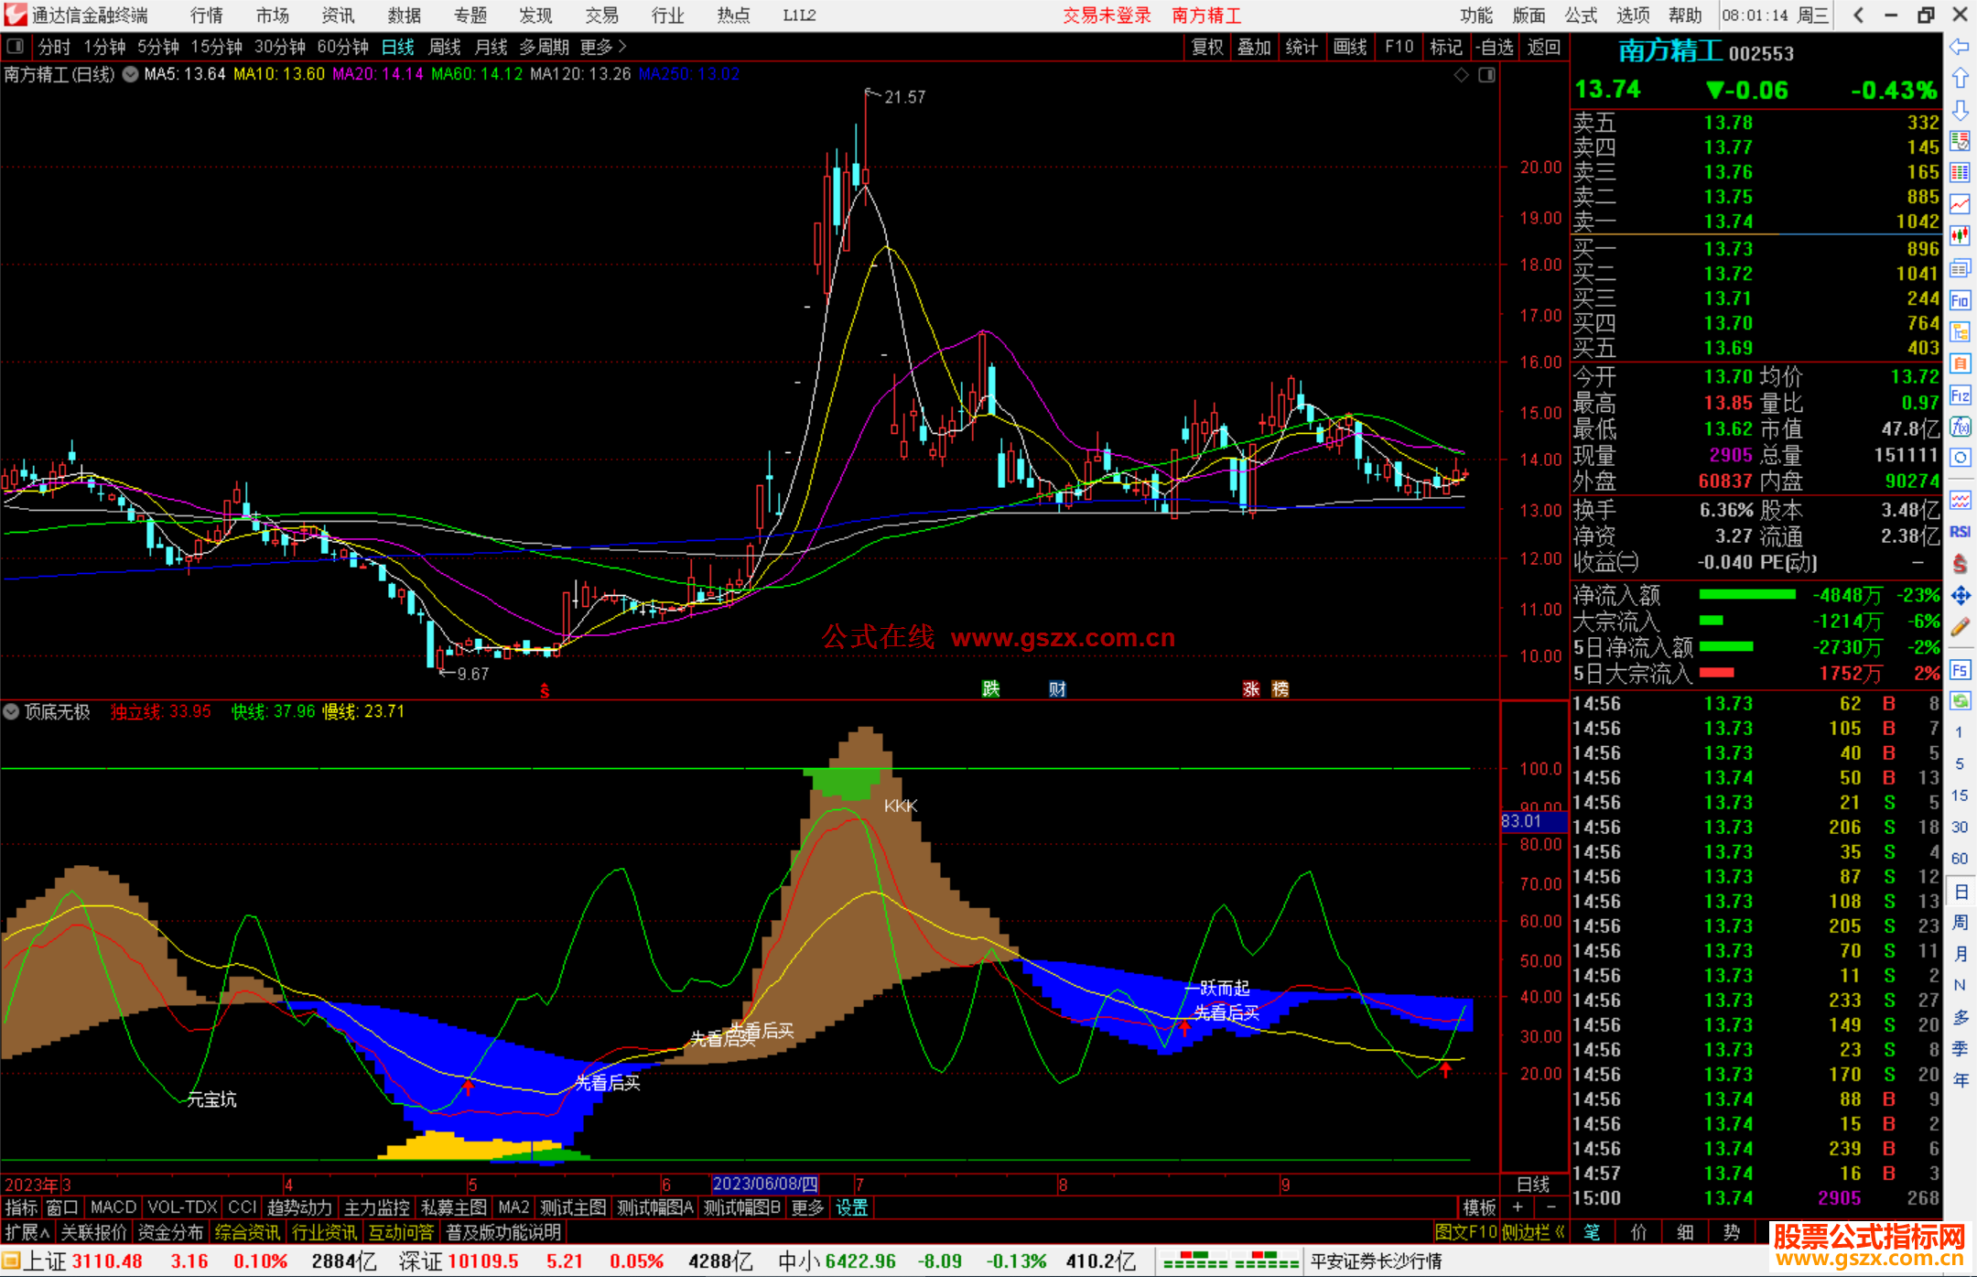Open the 交易 menu
This screenshot has width=1977, height=1277.
(x=602, y=15)
